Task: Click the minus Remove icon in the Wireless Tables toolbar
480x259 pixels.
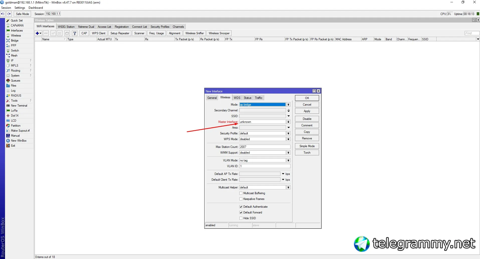Action: coord(46,33)
